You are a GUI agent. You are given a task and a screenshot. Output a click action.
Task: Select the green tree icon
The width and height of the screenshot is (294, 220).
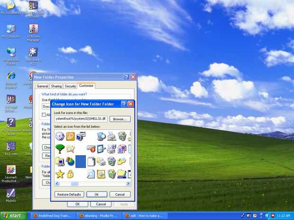coord(60,149)
